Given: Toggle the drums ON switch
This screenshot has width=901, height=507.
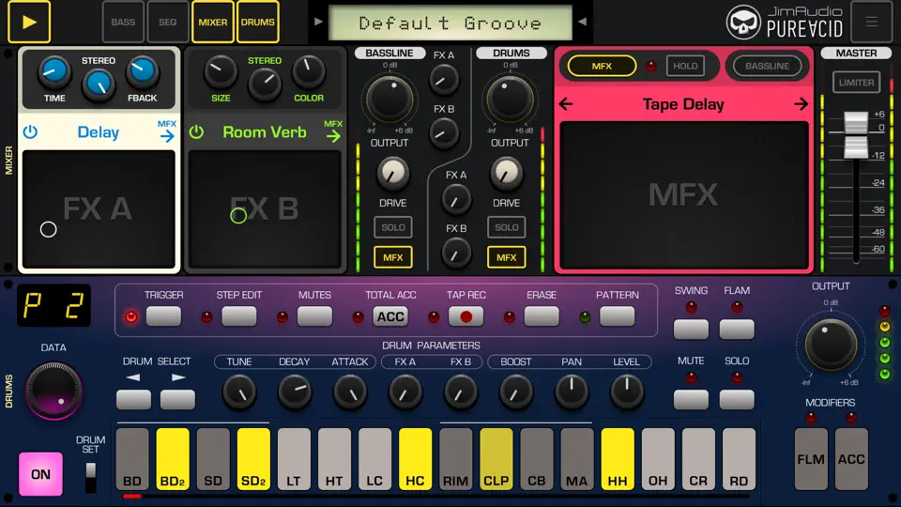Looking at the screenshot, I should point(40,474).
